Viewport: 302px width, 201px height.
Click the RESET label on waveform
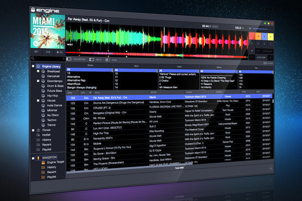(x=70, y=44)
